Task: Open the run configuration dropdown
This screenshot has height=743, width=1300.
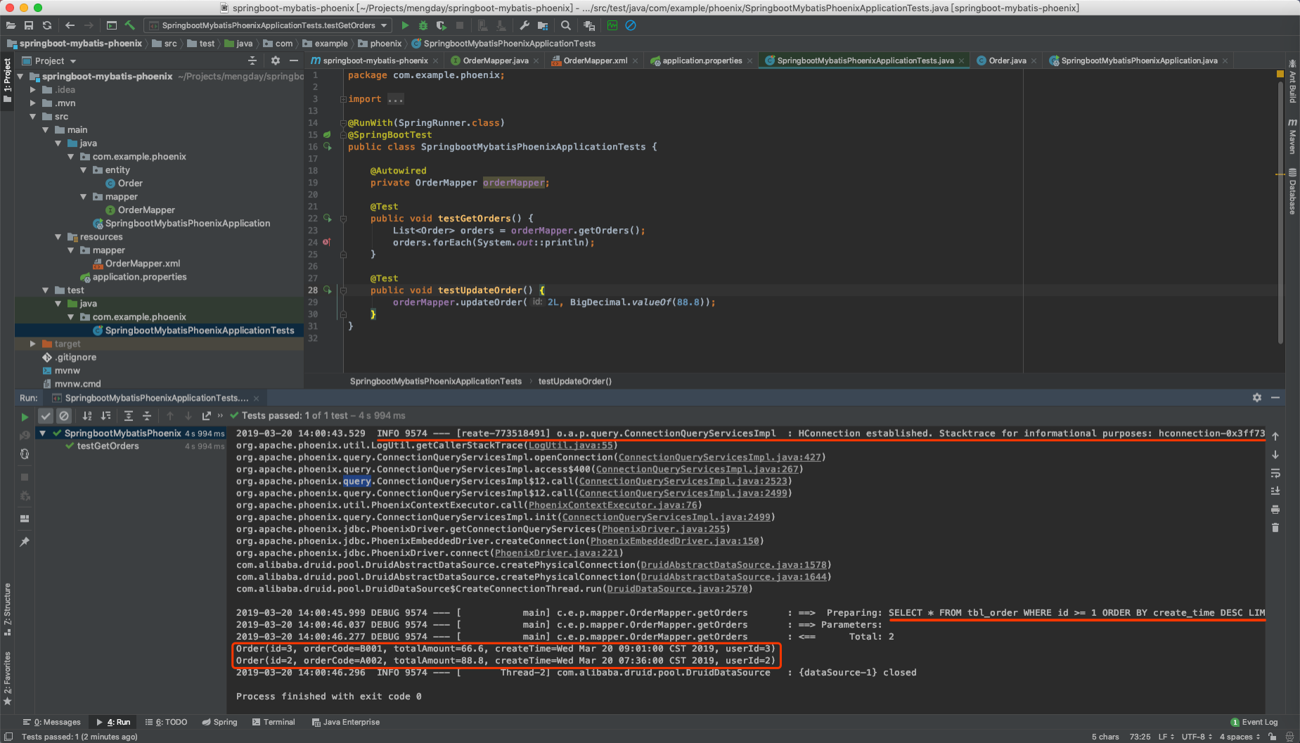Action: tap(268, 25)
